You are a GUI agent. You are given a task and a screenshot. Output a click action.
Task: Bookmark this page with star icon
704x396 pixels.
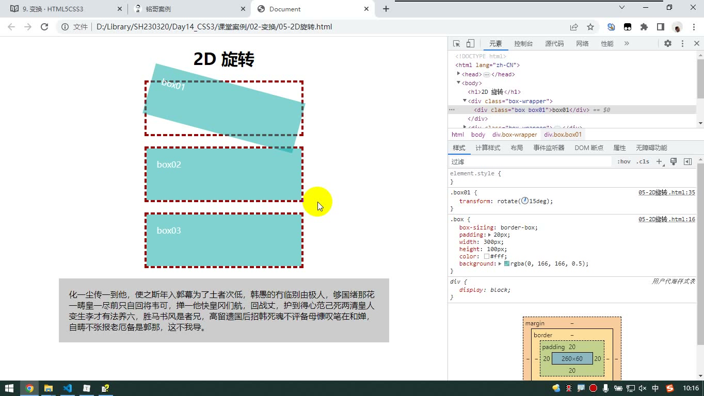coord(590,27)
